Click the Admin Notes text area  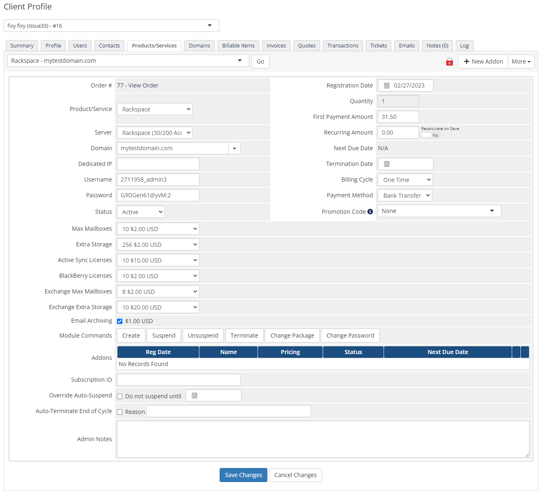[323, 439]
